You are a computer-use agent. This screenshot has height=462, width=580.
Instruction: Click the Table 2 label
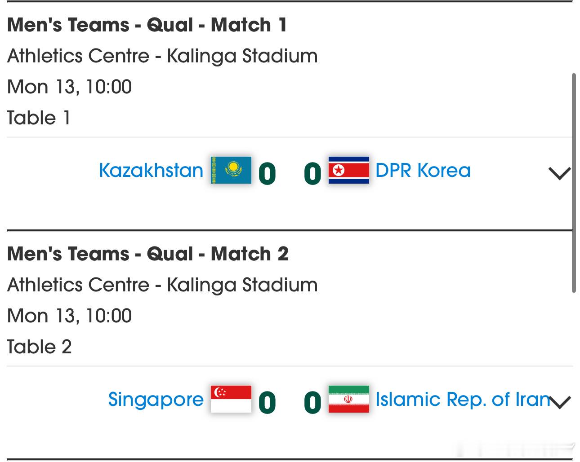[39, 347]
